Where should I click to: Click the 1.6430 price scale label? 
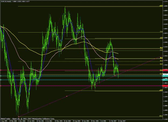tap(165, 20)
